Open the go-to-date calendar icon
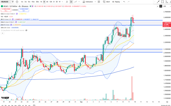 pyautogui.click(x=34, y=105)
